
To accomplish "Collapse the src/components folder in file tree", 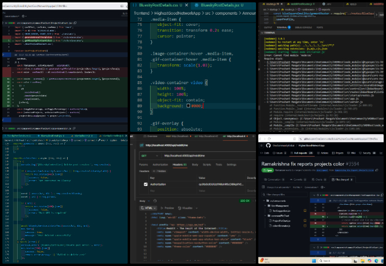I will pyautogui.click(x=265, y=201).
